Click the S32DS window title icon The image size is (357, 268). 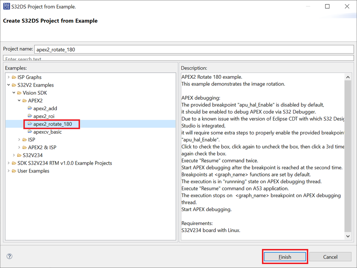click(6, 6)
